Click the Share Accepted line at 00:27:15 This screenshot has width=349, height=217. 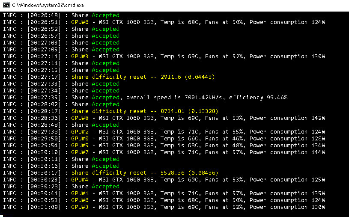click(x=61, y=70)
